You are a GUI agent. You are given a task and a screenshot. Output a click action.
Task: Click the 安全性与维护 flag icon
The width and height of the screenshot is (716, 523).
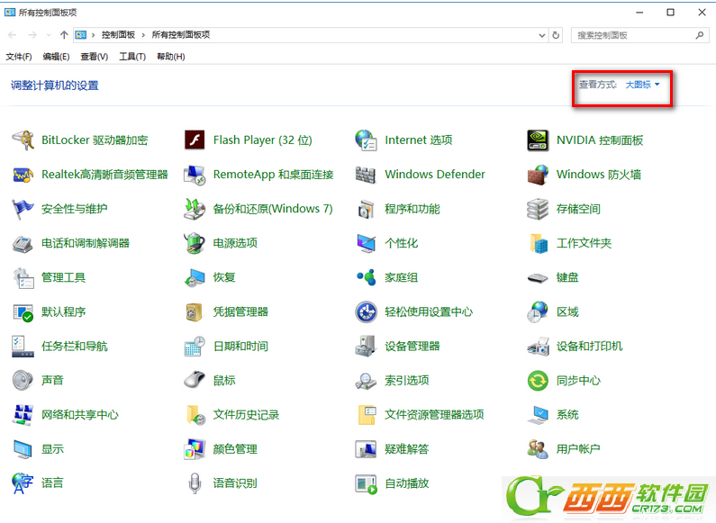click(23, 209)
